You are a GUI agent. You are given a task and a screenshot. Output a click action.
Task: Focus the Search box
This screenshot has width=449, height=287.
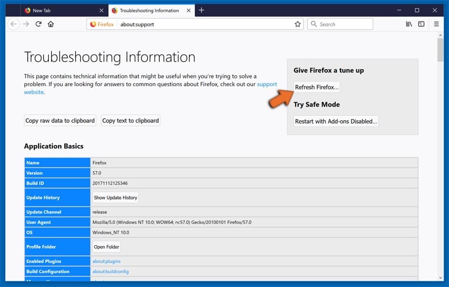[340, 24]
